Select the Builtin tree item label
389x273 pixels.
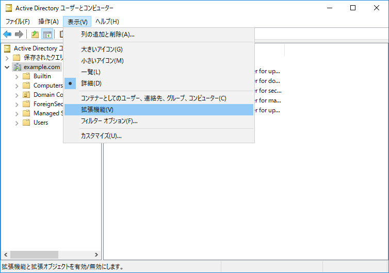click(x=42, y=76)
